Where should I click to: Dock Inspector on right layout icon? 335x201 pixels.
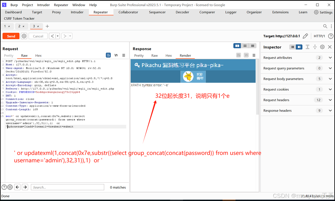299,47
